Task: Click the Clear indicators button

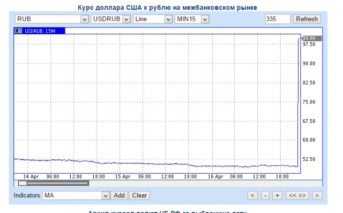Action: point(139,195)
